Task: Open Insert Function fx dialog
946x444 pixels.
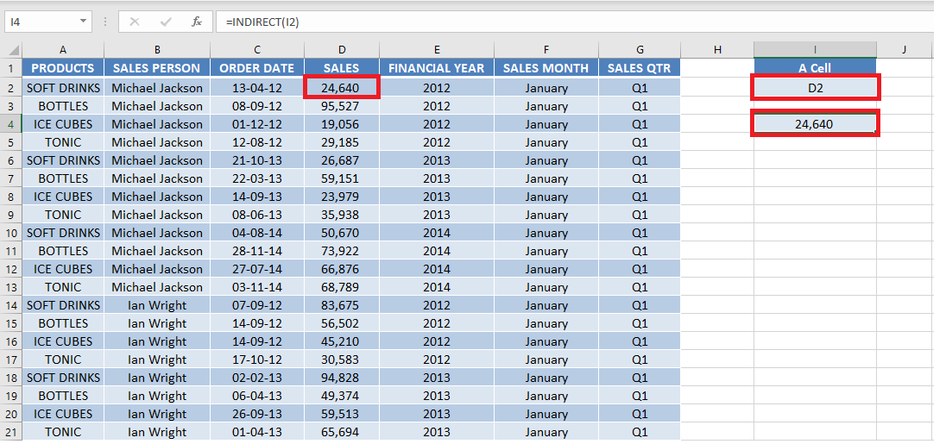Action: coord(197,22)
